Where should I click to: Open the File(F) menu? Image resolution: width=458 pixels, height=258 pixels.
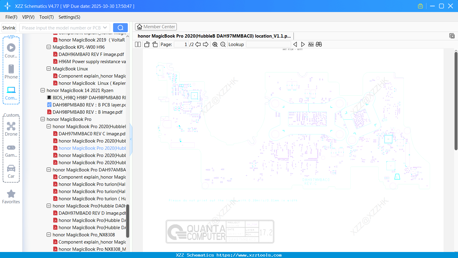click(x=11, y=17)
